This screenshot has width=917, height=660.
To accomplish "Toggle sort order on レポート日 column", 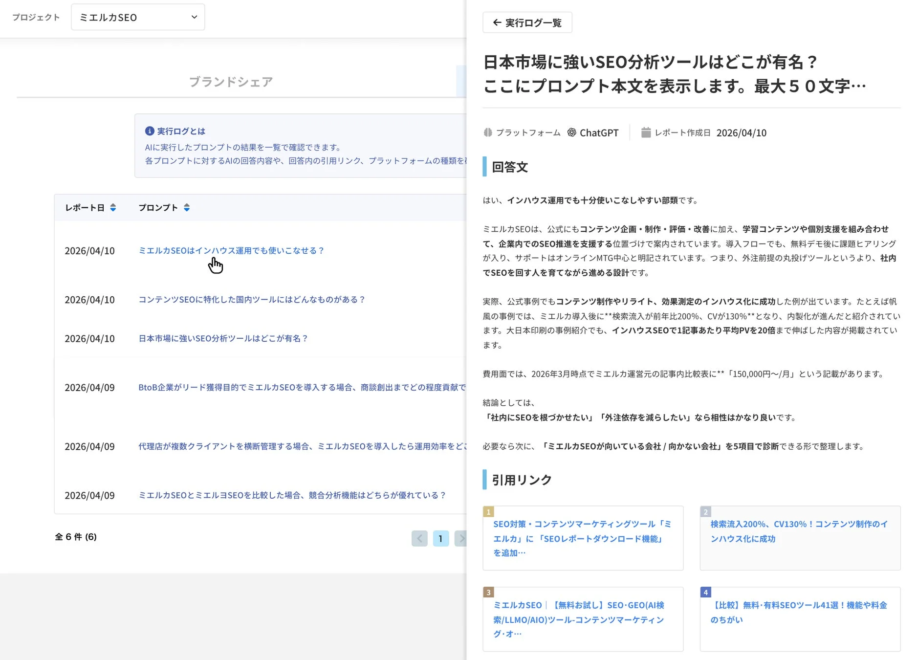I will coord(112,207).
